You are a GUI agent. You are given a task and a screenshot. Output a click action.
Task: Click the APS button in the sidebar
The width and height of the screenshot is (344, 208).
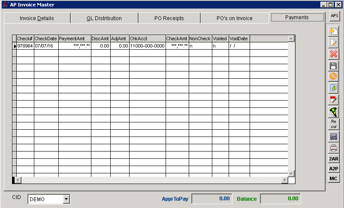pos(334,16)
